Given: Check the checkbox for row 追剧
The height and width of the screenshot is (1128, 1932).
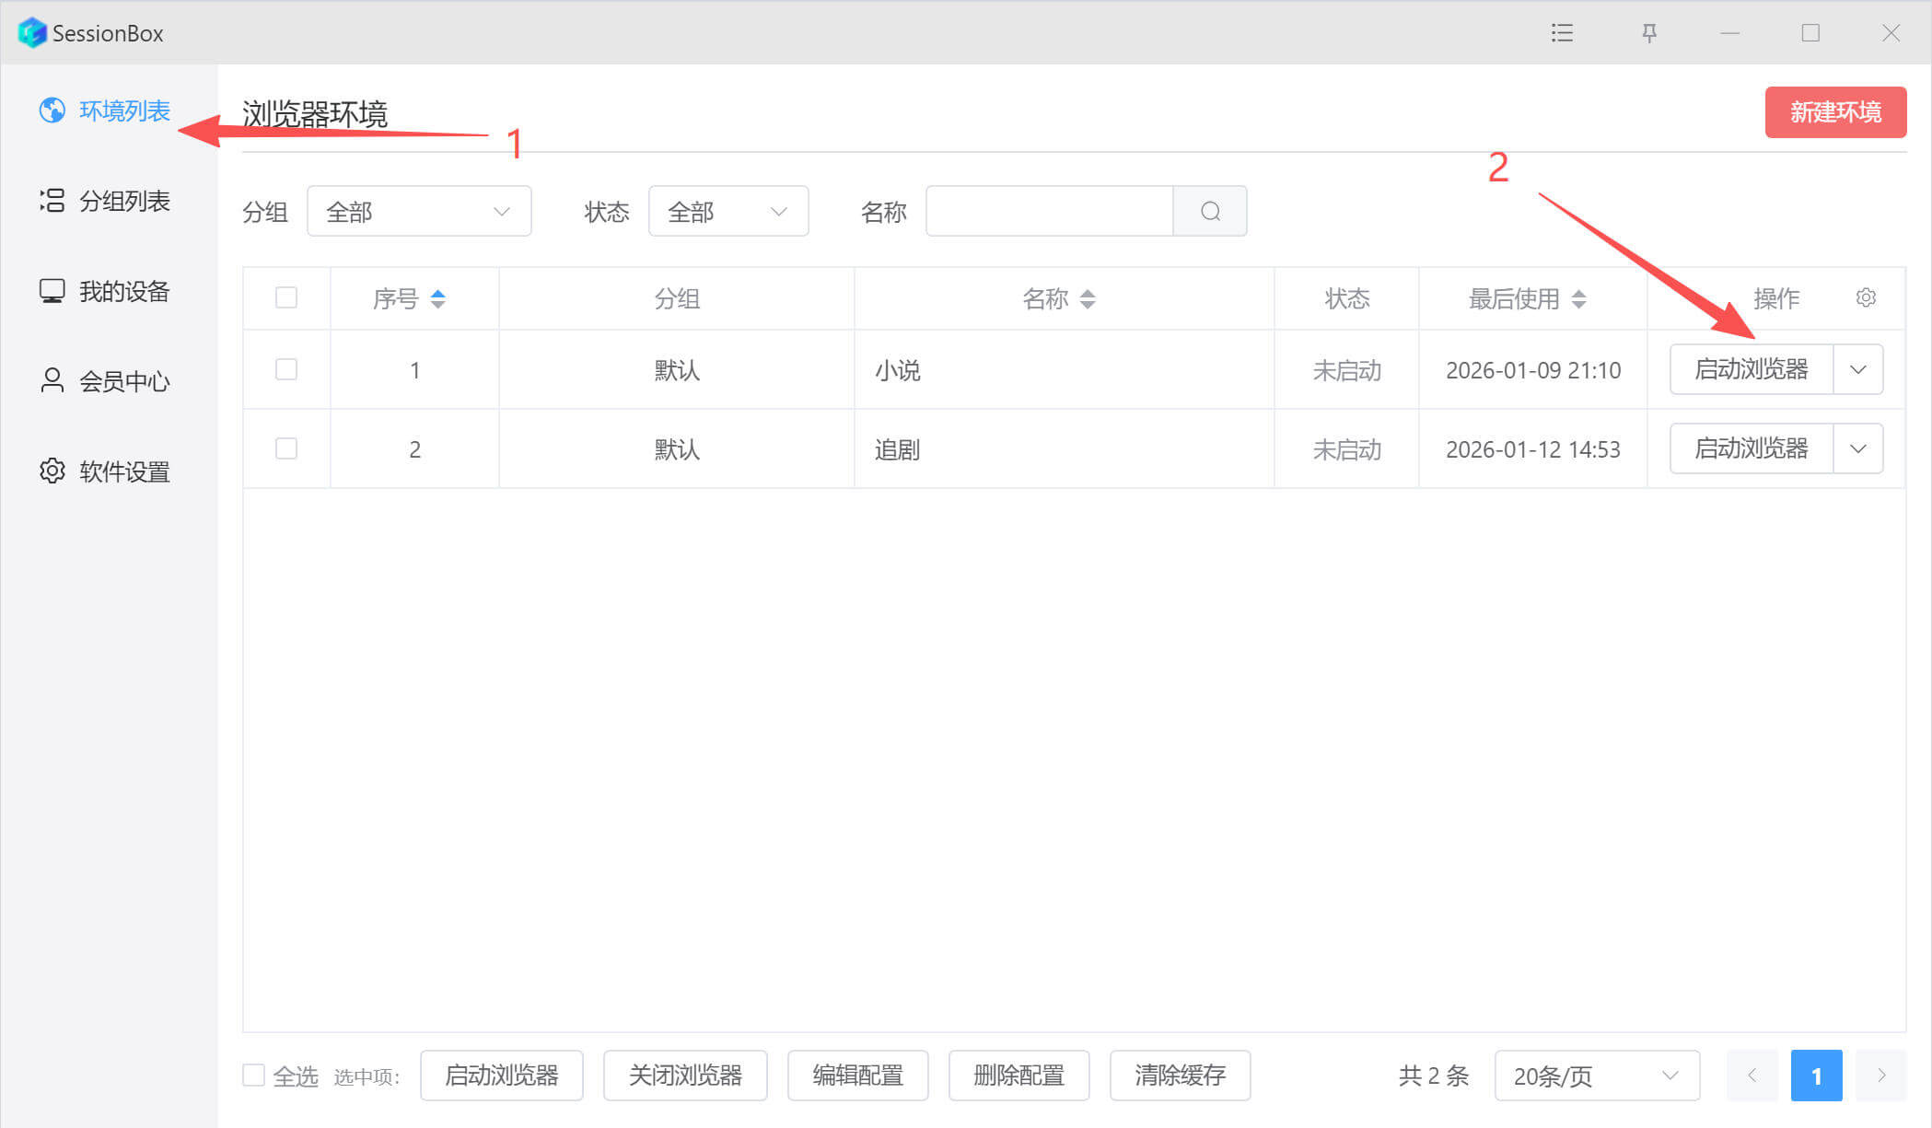Looking at the screenshot, I should click(286, 448).
